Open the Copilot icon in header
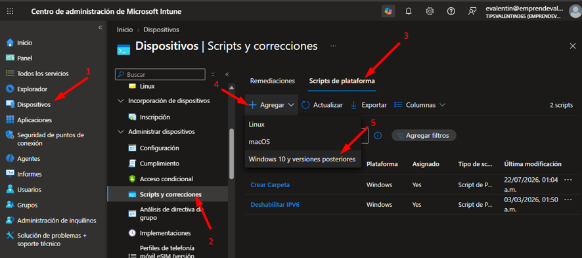This screenshot has height=258, width=582. (x=388, y=12)
